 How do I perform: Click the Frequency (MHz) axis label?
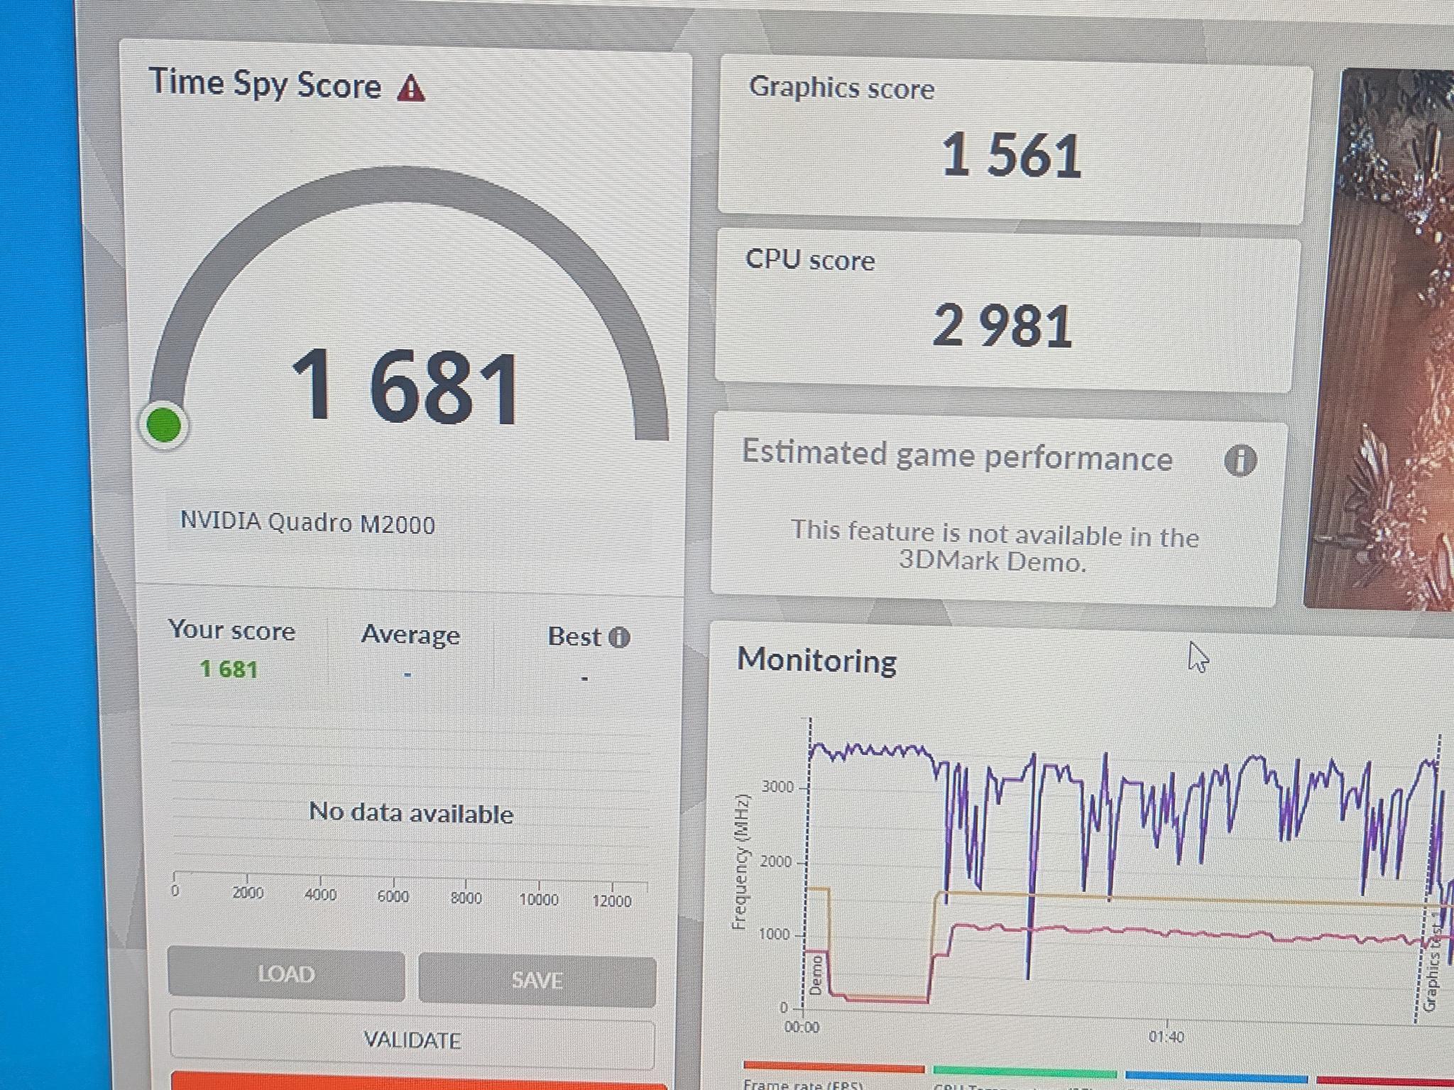pyautogui.click(x=740, y=861)
